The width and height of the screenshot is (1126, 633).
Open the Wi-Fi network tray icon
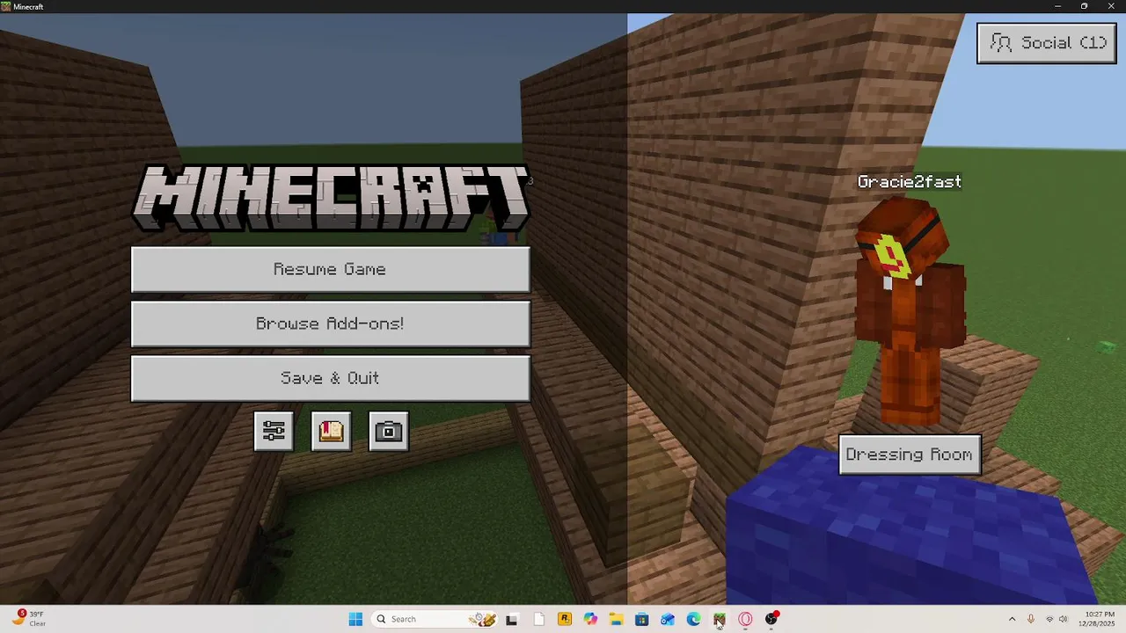1049,619
